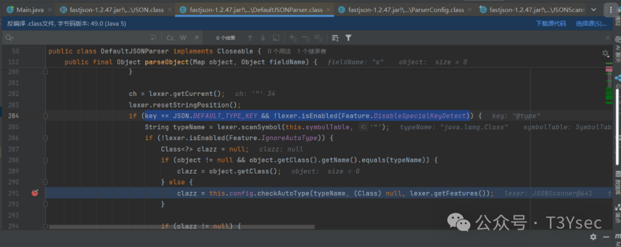This screenshot has height=247, width=621.
Task: Hide the bottom tool panel
Action: tap(607, 237)
